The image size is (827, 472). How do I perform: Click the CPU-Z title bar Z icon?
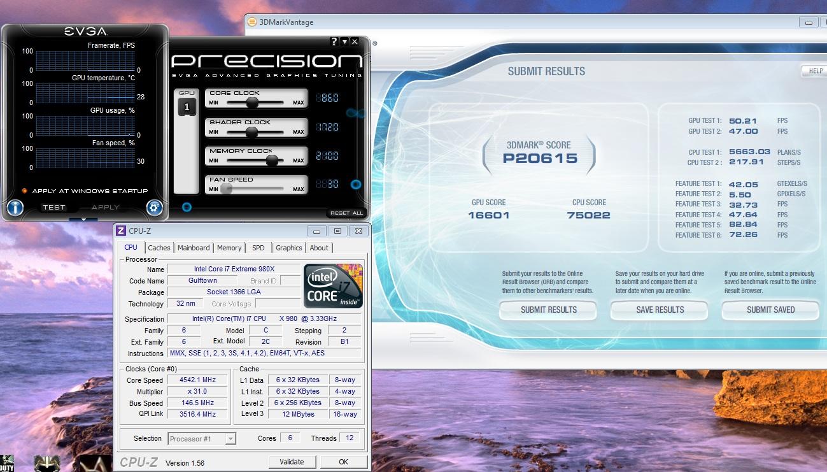[120, 231]
